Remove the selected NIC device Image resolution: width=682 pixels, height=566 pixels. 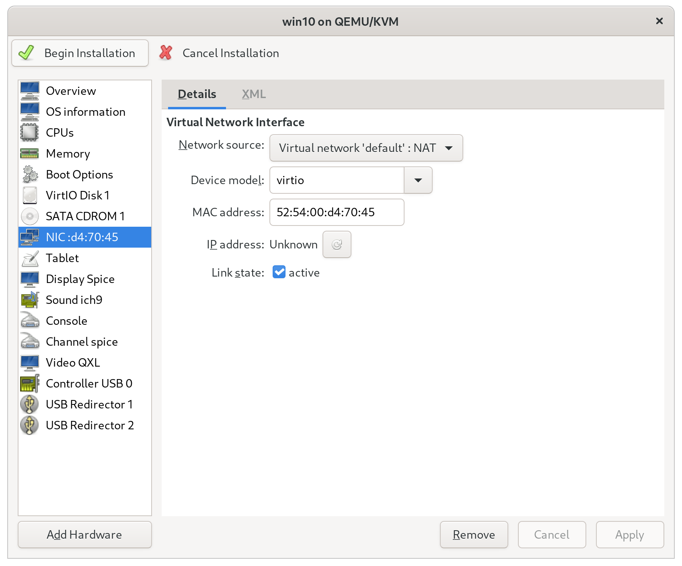(x=474, y=535)
